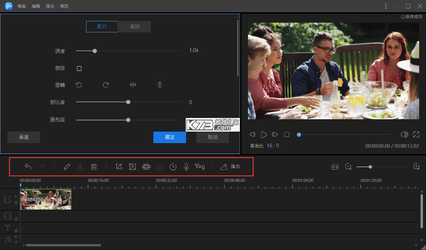Select the pencil edit tool
The width and height of the screenshot is (426, 250).
point(67,167)
